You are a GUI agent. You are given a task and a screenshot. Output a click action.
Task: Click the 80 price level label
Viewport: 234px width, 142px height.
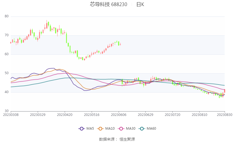click(7, 16)
